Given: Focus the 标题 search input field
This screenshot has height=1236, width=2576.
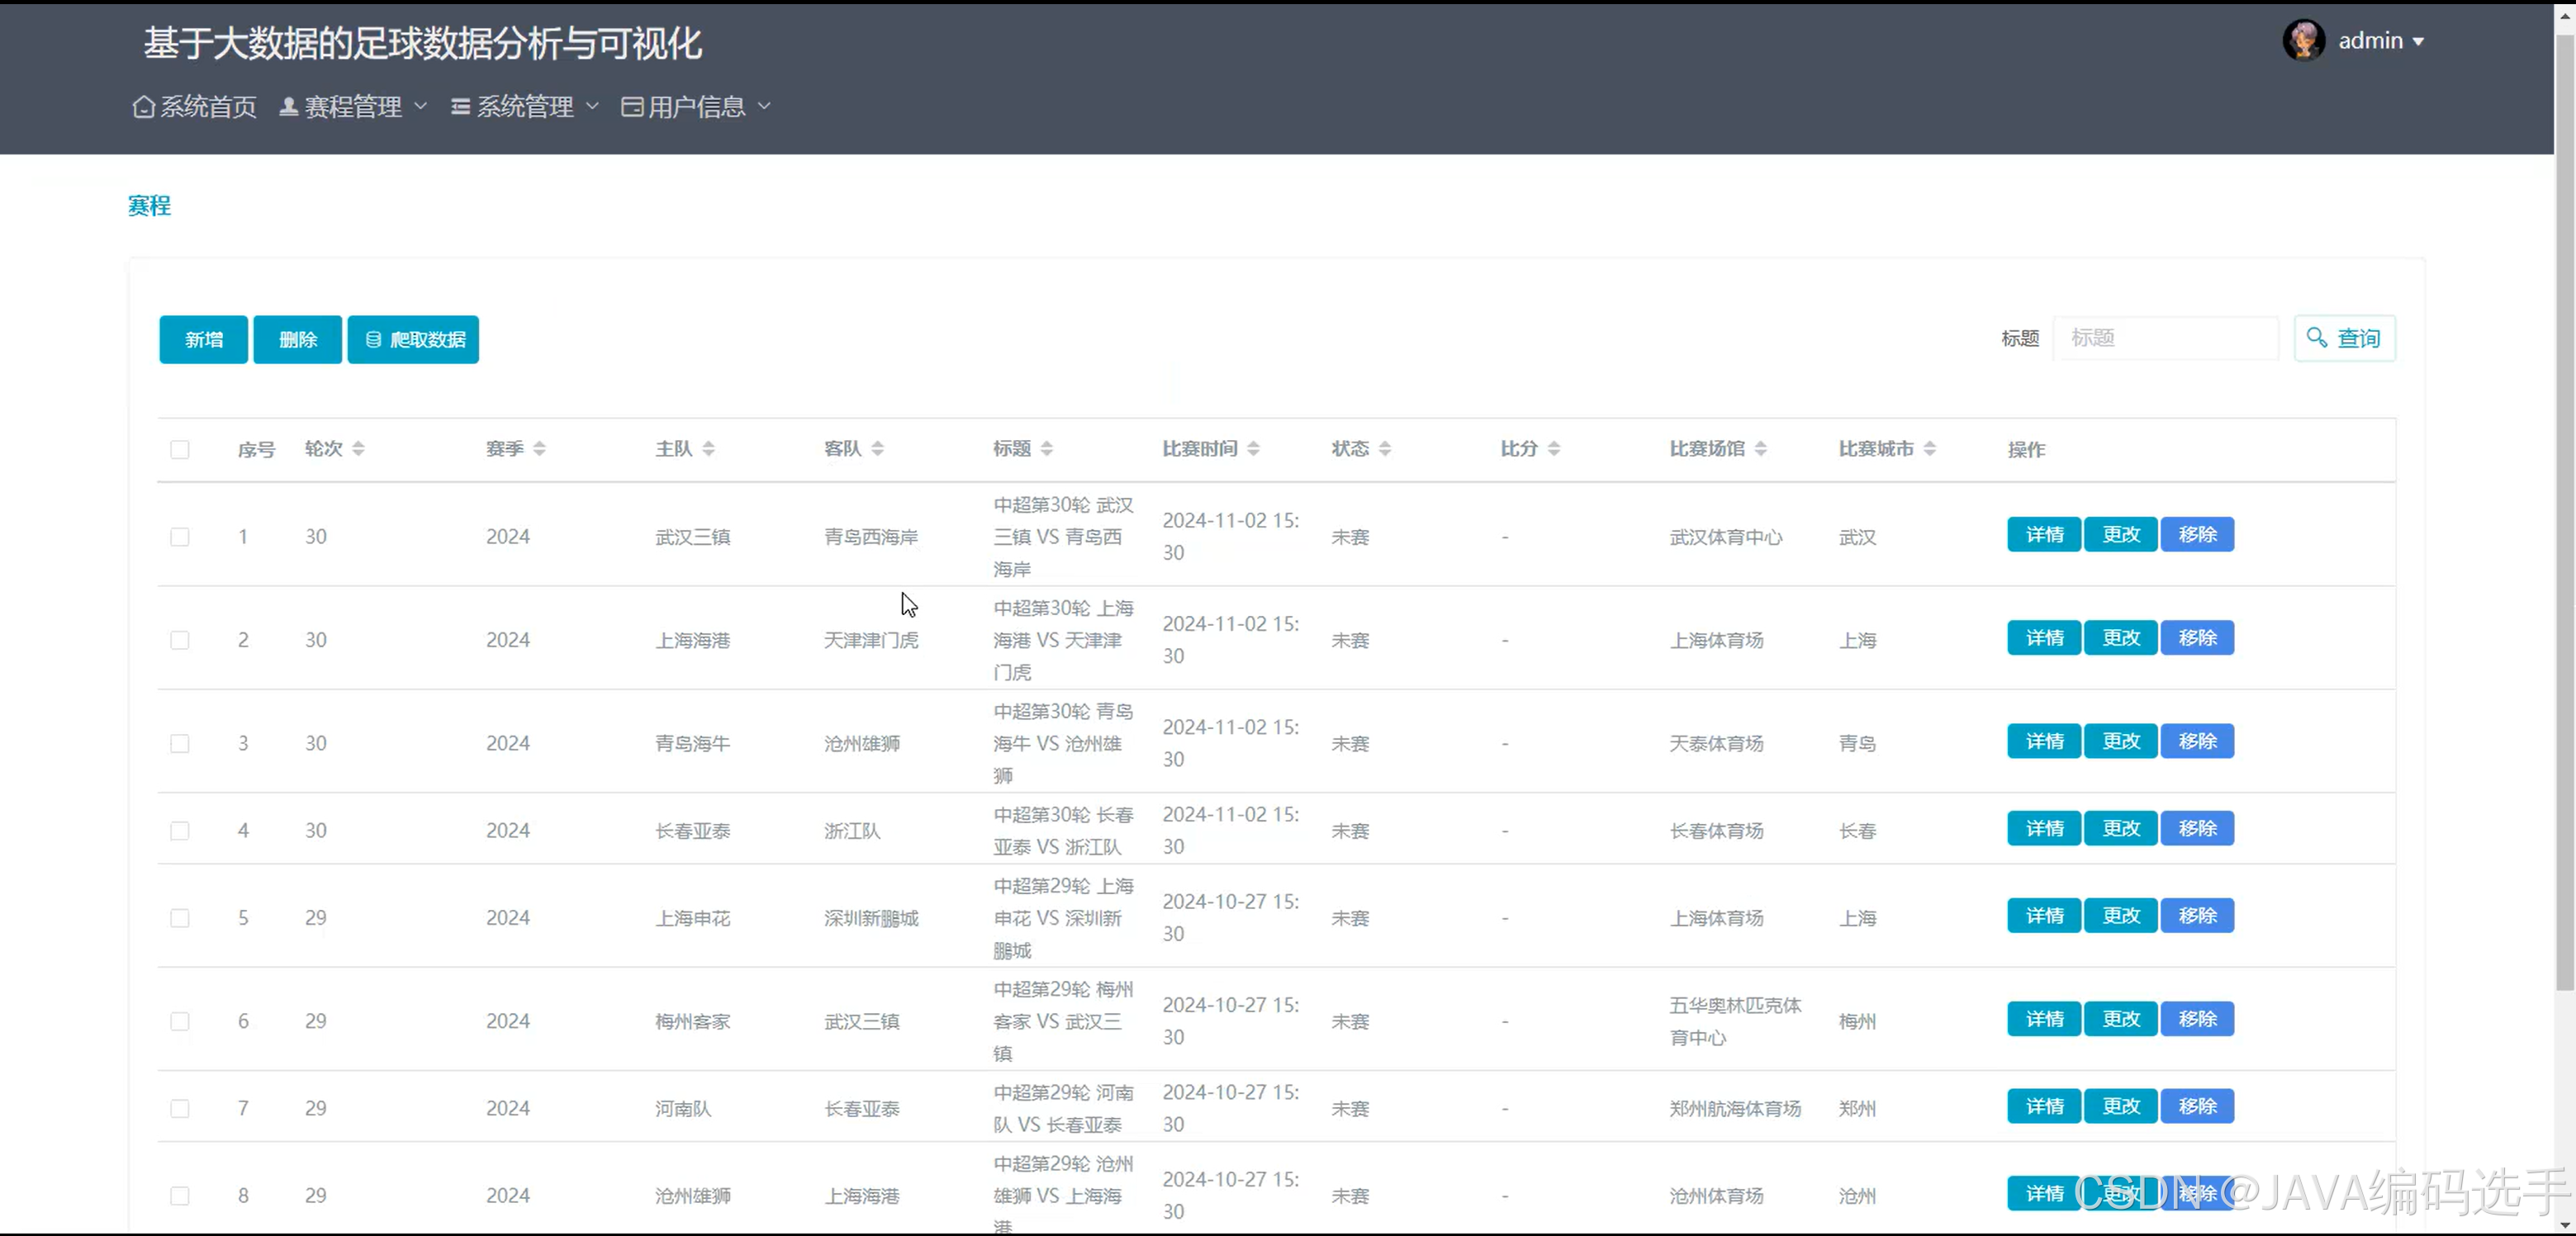Looking at the screenshot, I should click(x=2165, y=338).
